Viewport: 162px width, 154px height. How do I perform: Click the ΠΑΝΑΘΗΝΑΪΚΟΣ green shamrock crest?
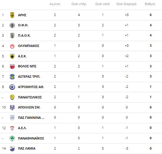point(12,138)
